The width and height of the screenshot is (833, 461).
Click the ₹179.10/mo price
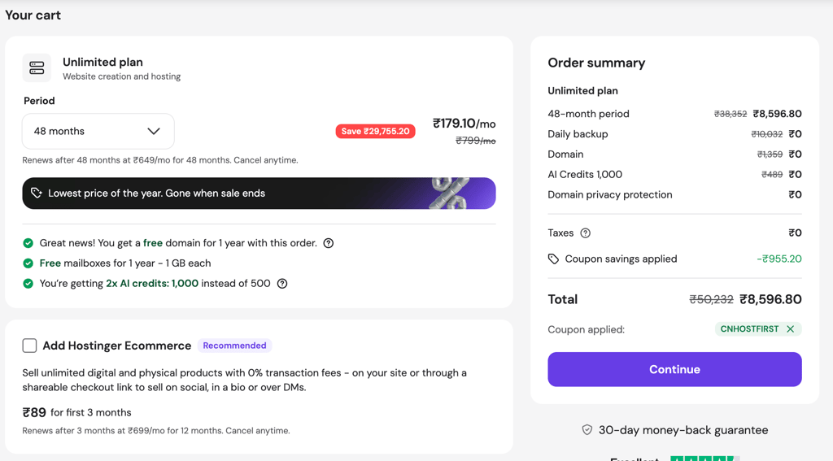464,124
